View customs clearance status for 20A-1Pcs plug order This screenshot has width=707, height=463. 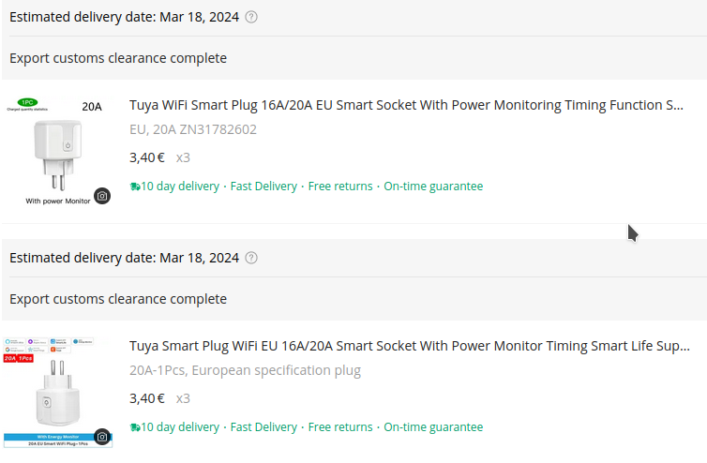tap(118, 299)
